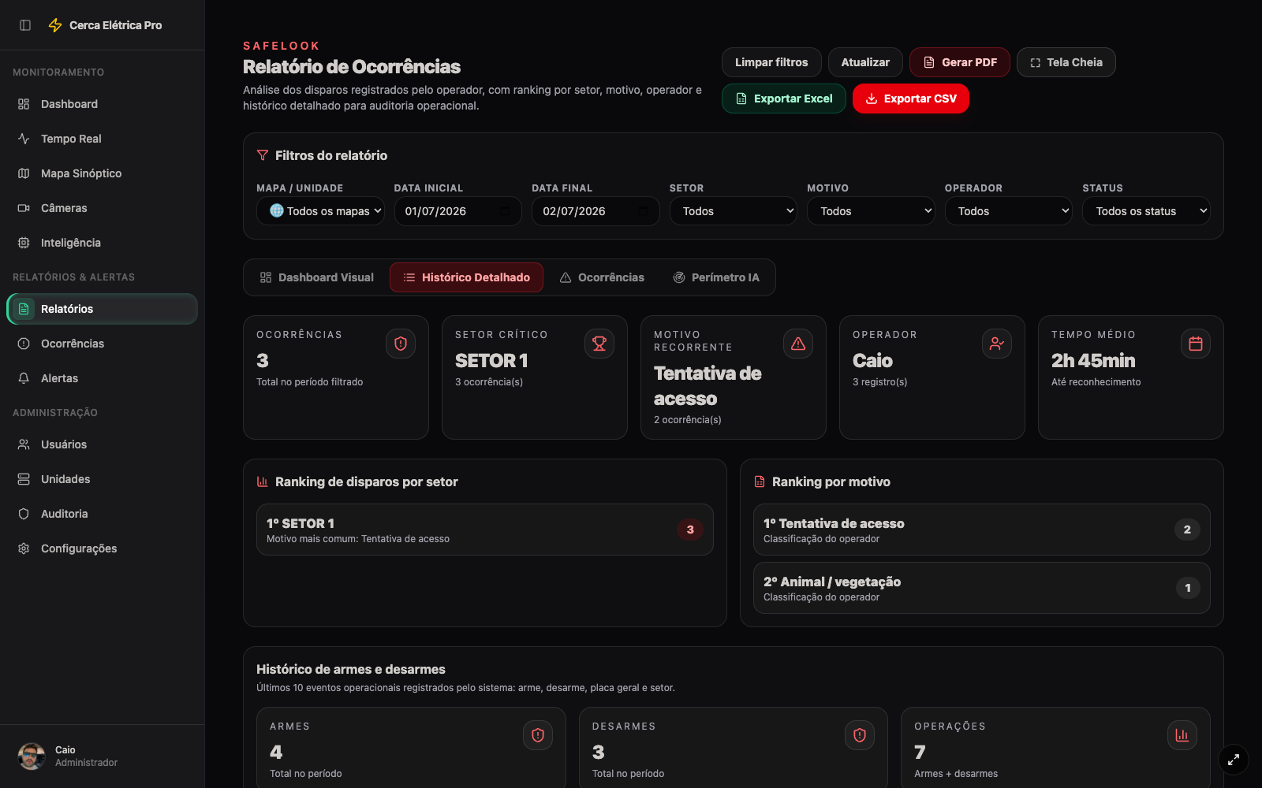Image resolution: width=1262 pixels, height=788 pixels.
Task: Open the Data Inicial calendar picker icon
Action: point(505,211)
